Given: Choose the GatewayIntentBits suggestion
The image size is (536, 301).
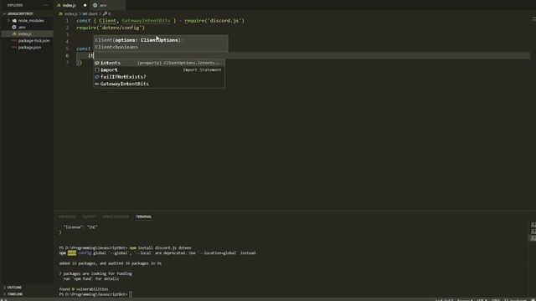Looking at the screenshot, I should 159,84.
